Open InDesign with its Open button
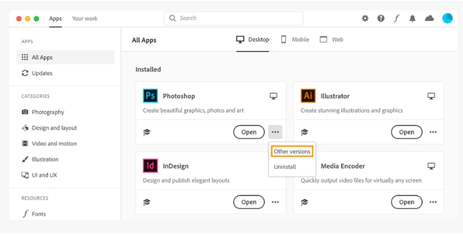The image size is (463, 235). click(249, 202)
